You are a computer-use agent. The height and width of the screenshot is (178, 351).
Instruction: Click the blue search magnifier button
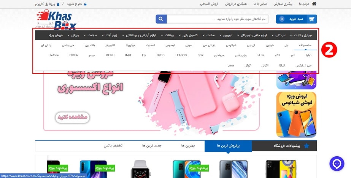[161, 19]
